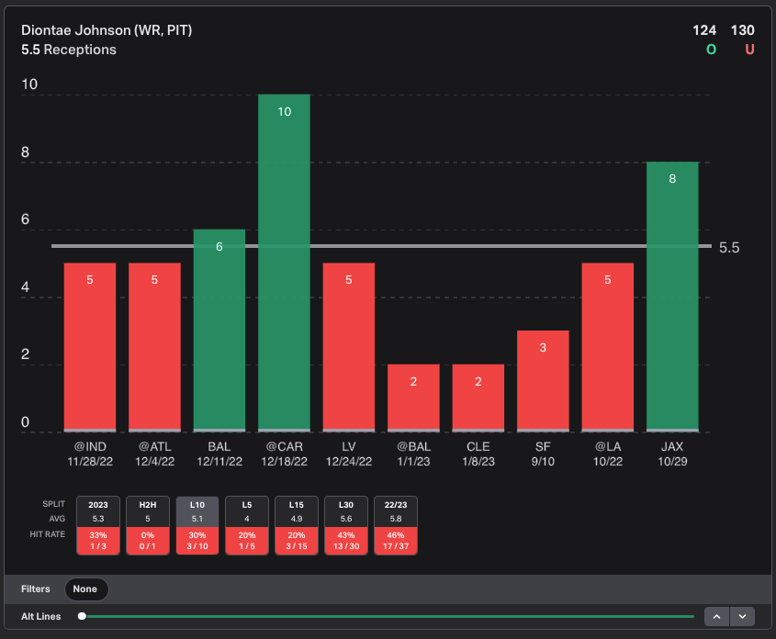Viewport: 776px width, 639px height.
Task: Click the green O over indicator
Action: pos(711,50)
